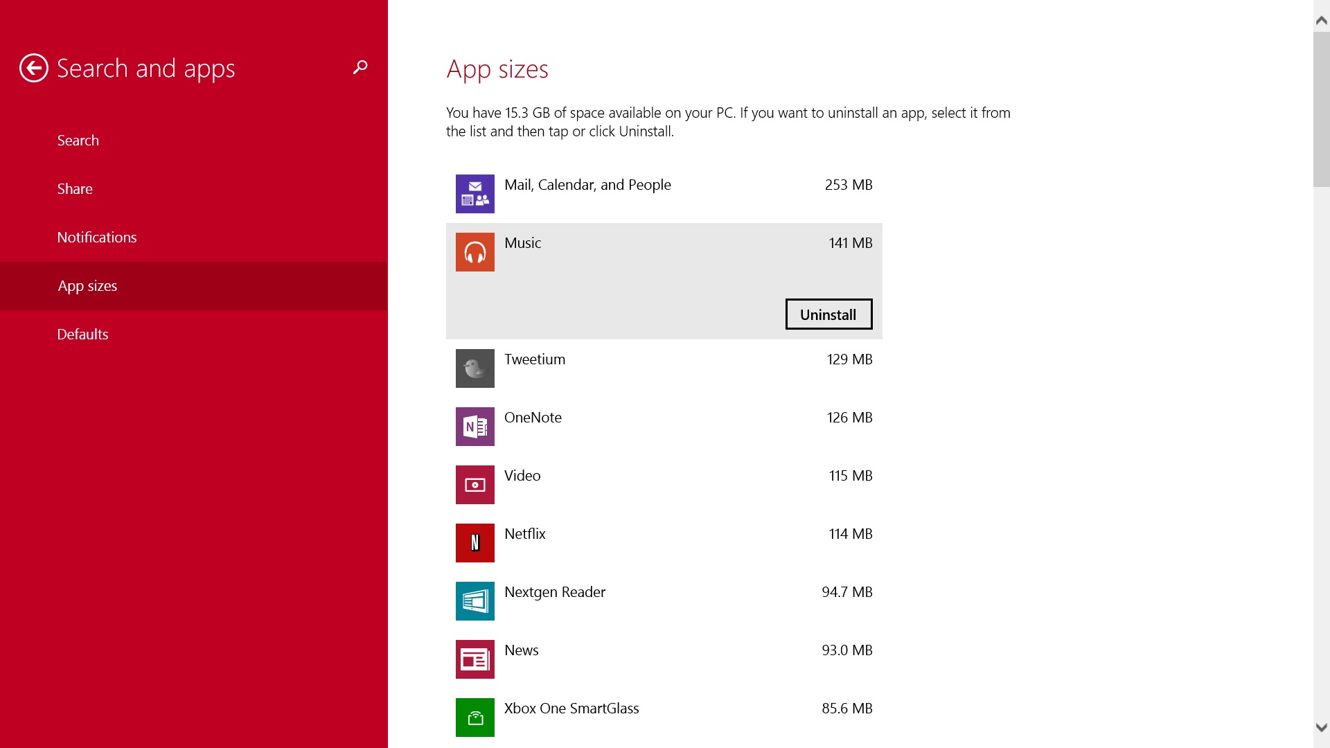Image resolution: width=1330 pixels, height=748 pixels.
Task: Select the Video app name
Action: click(522, 476)
